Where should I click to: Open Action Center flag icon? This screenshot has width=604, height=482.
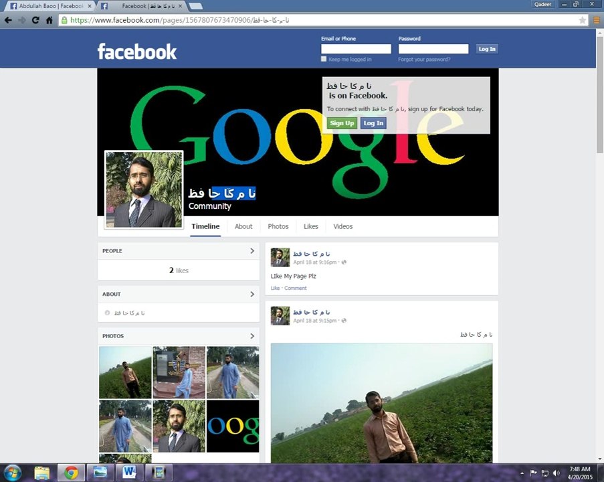[x=534, y=473]
